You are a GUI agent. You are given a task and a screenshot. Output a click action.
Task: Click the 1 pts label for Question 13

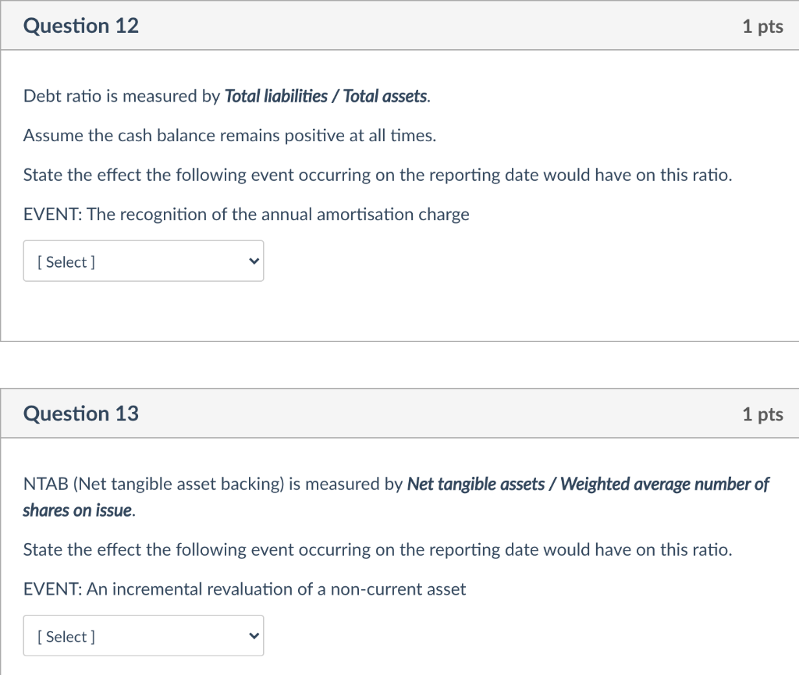[762, 414]
